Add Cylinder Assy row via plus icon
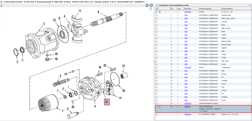 click(157, 15)
